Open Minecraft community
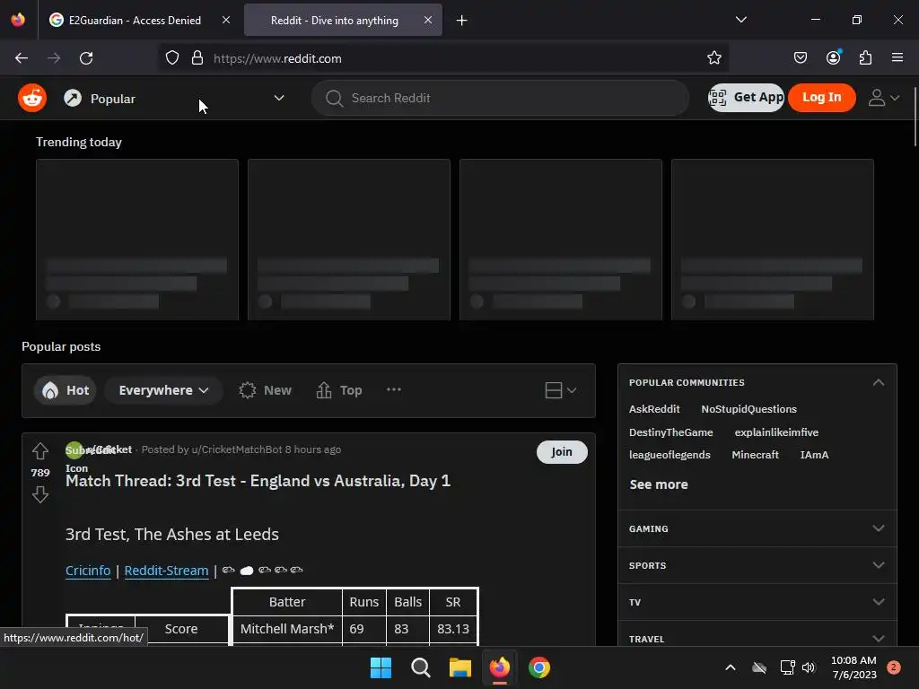 pos(755,455)
